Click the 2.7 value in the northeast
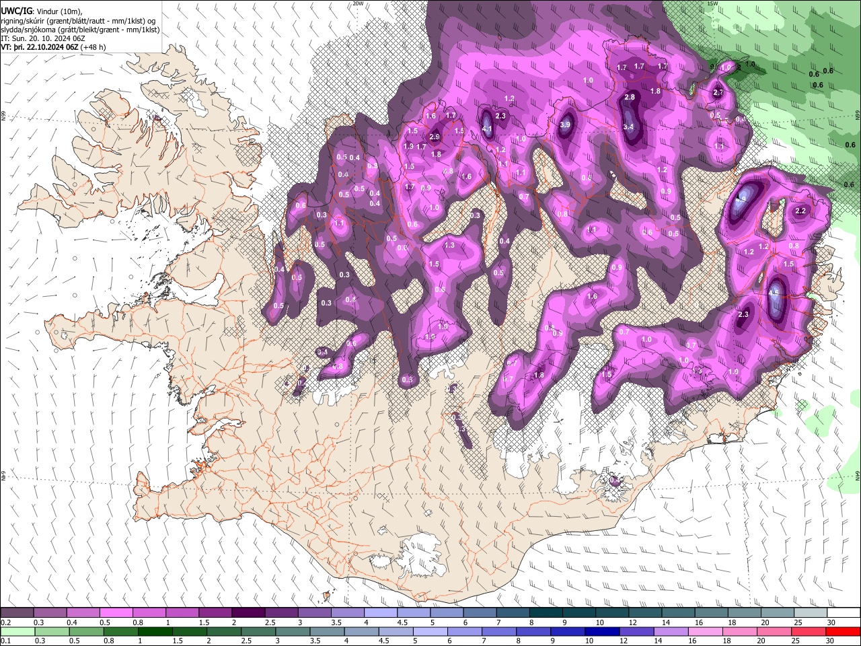Image resolution: width=861 pixels, height=646 pixels. click(718, 93)
